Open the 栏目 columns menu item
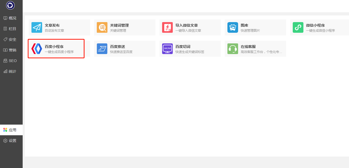 pyautogui.click(x=11, y=29)
